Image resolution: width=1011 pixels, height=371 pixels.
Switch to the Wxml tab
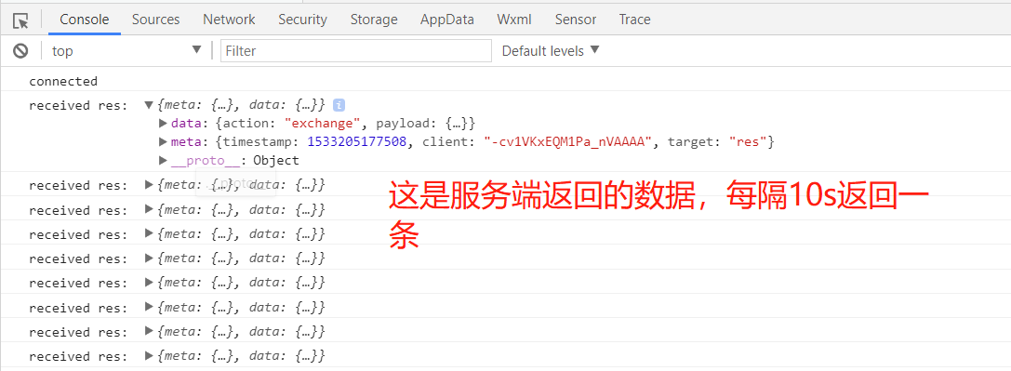(514, 20)
